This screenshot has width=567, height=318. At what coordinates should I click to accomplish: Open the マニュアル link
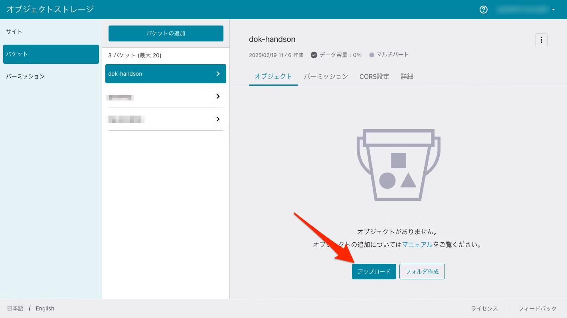click(x=417, y=245)
